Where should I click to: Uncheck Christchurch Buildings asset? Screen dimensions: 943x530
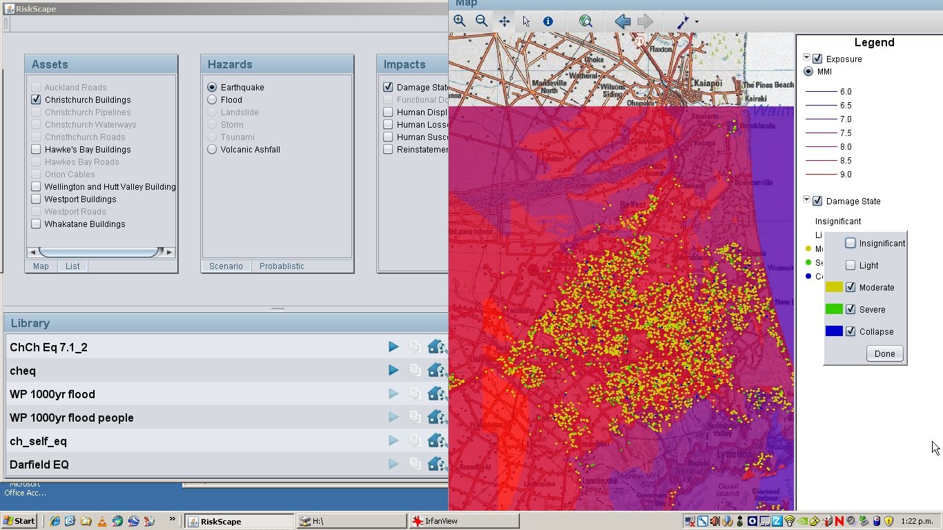click(x=37, y=100)
